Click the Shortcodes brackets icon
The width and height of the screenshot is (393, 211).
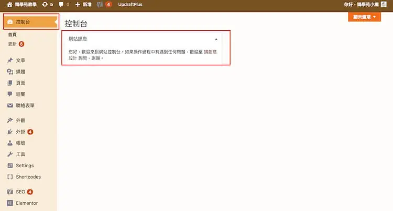(10, 177)
